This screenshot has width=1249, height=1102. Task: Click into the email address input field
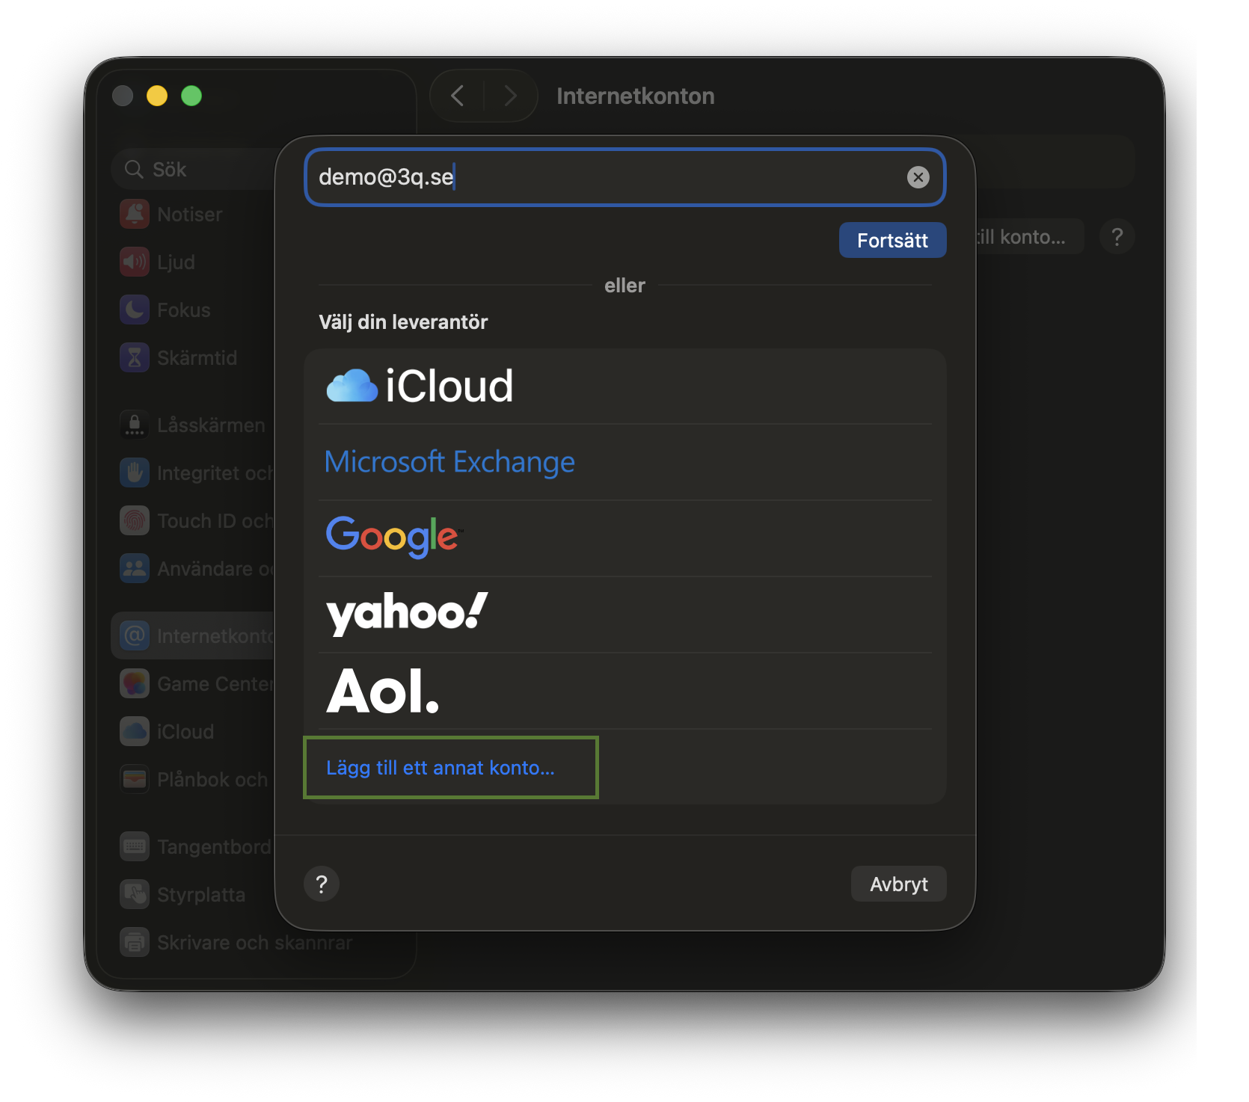pyautogui.click(x=598, y=177)
